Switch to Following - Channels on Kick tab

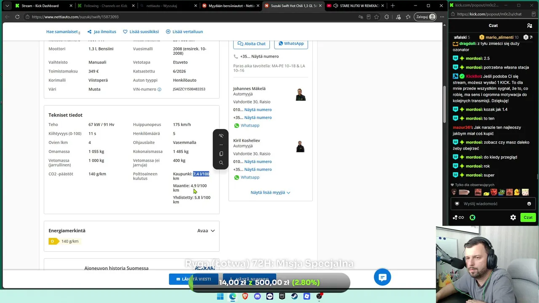click(x=105, y=6)
